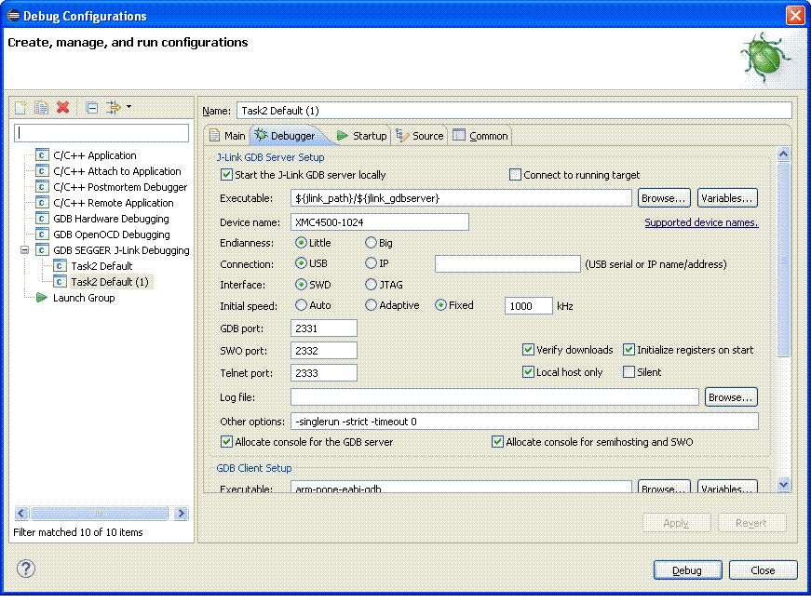Choose USB connection radio button
811x603 pixels.
coord(301,263)
